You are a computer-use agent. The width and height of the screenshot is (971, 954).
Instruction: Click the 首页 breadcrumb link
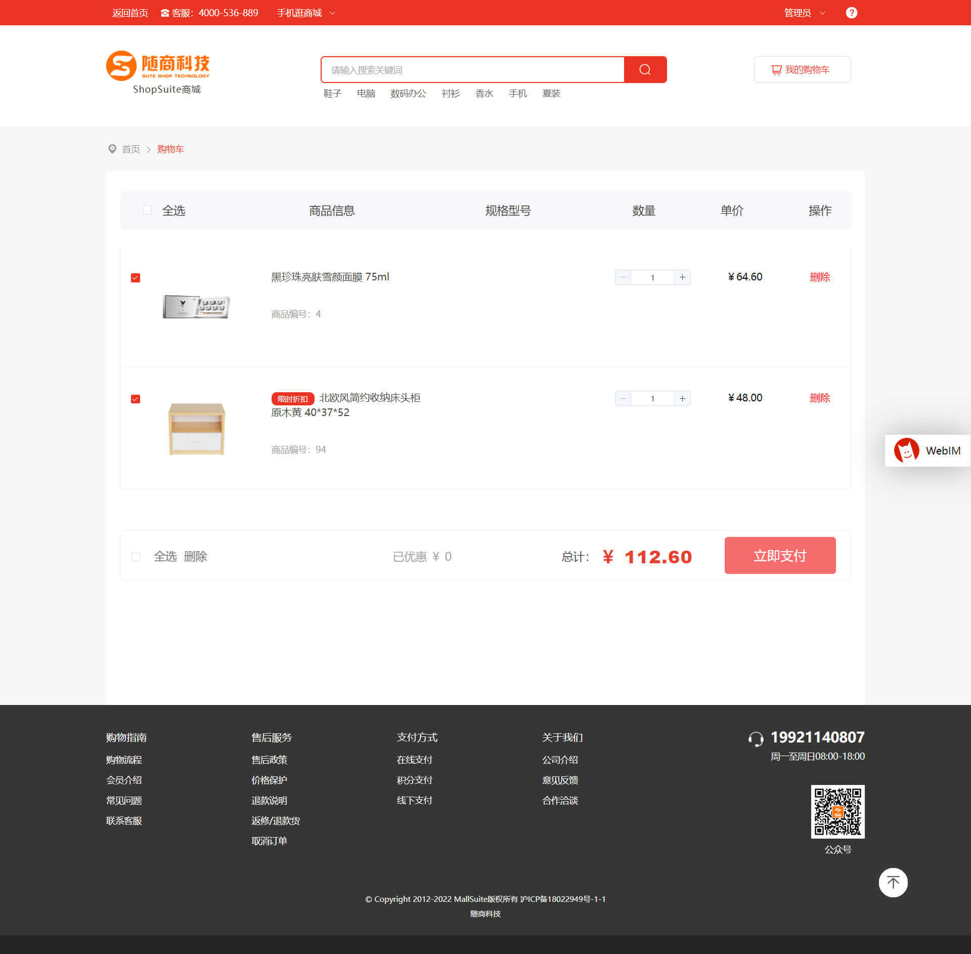pyautogui.click(x=130, y=149)
